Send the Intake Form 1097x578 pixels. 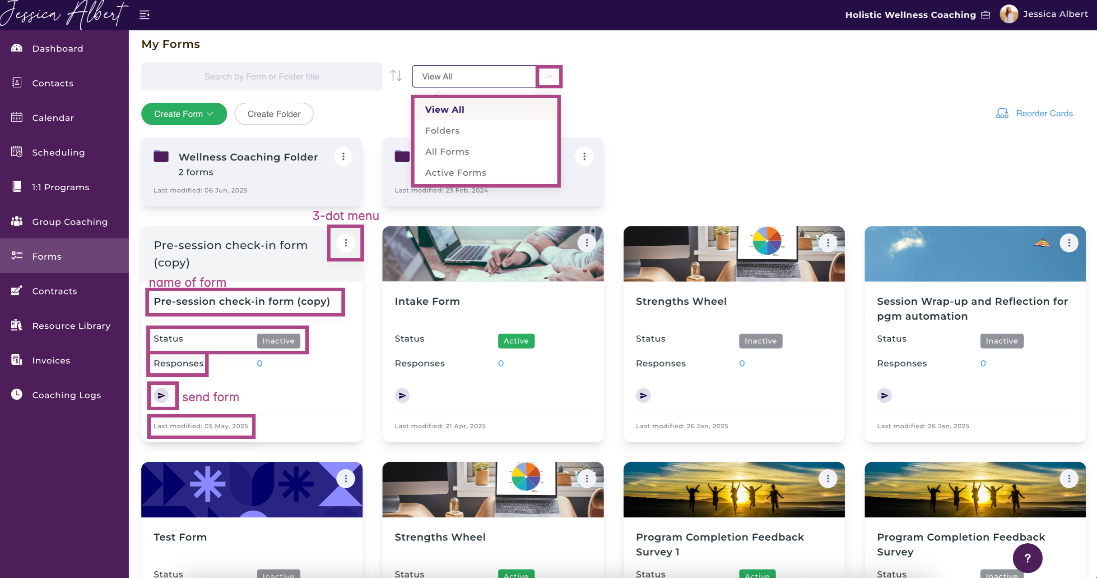(402, 395)
